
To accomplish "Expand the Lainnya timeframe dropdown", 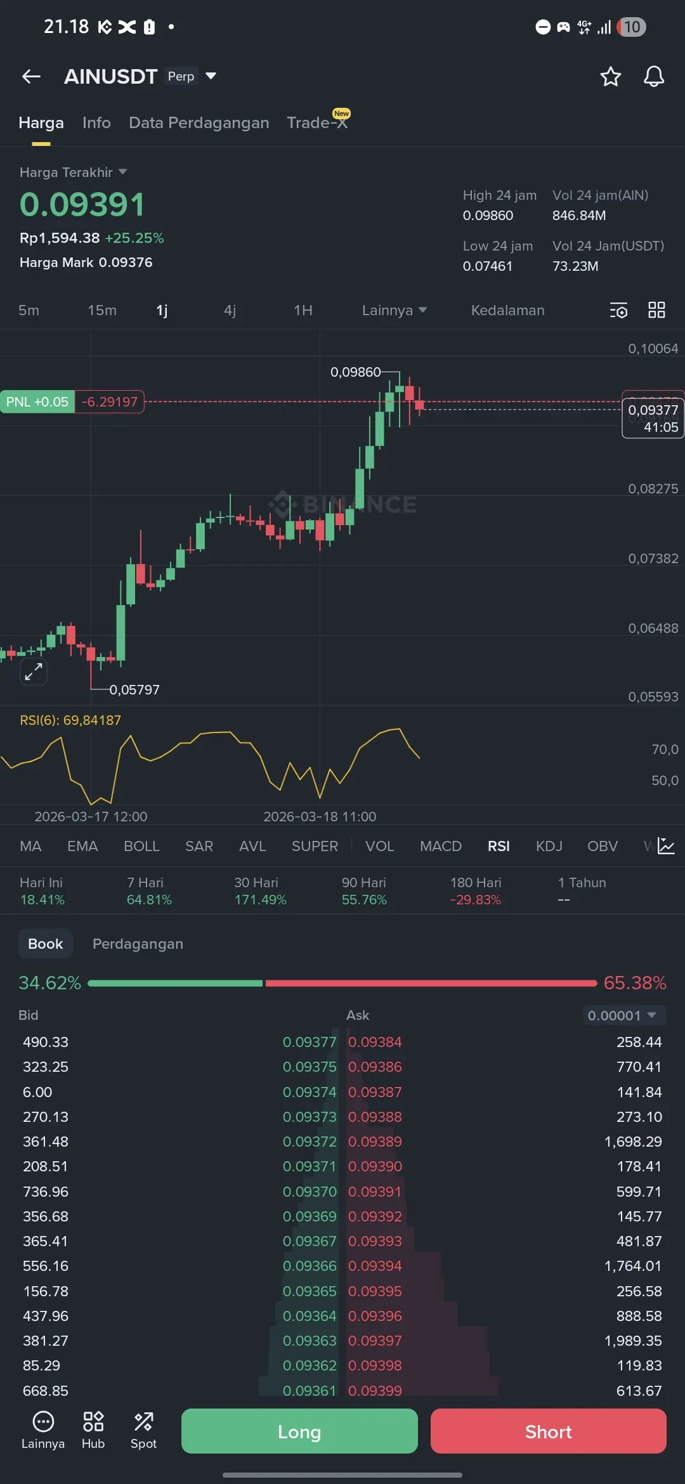I will pos(394,310).
